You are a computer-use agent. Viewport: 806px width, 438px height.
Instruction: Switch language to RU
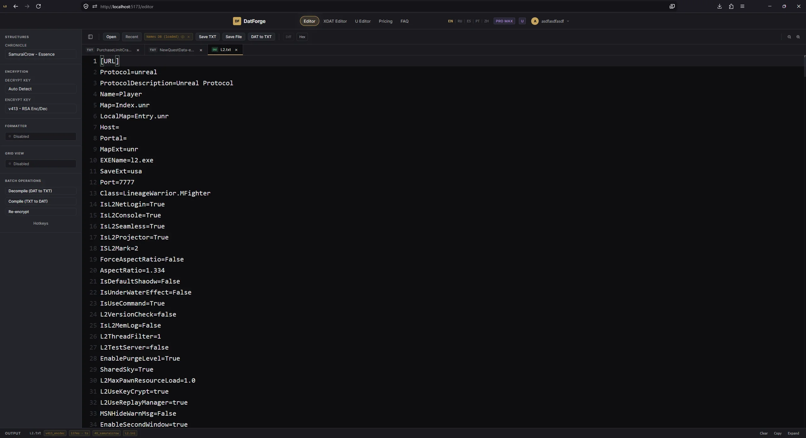(460, 21)
